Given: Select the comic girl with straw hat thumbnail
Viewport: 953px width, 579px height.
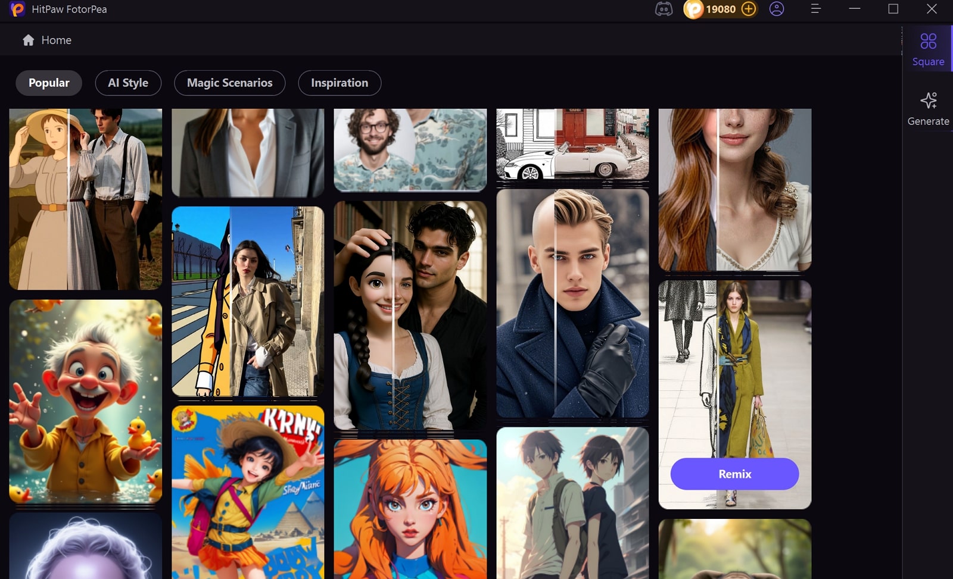Looking at the screenshot, I should [x=248, y=492].
